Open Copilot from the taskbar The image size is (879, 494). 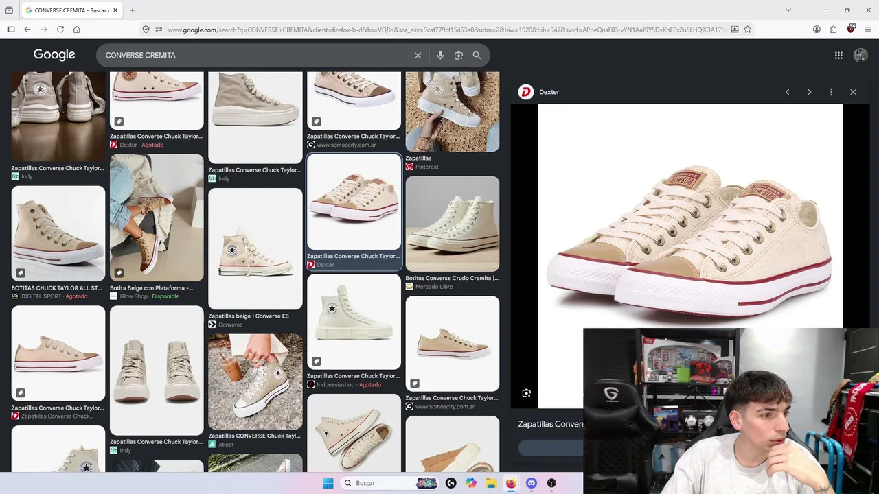coord(471,483)
